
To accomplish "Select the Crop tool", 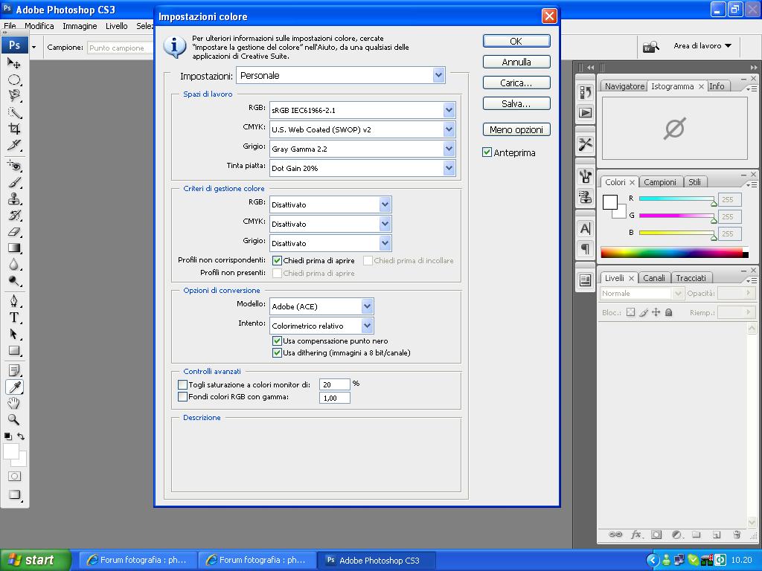I will pos(14,129).
